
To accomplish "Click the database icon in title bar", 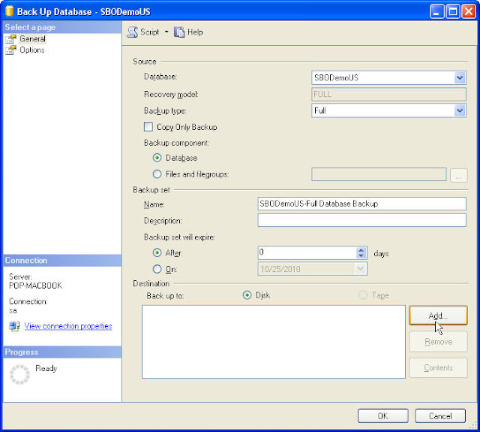I will click(10, 11).
